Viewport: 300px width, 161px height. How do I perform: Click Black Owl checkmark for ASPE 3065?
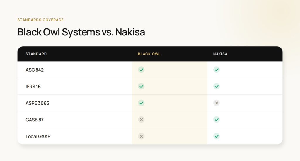point(141,103)
